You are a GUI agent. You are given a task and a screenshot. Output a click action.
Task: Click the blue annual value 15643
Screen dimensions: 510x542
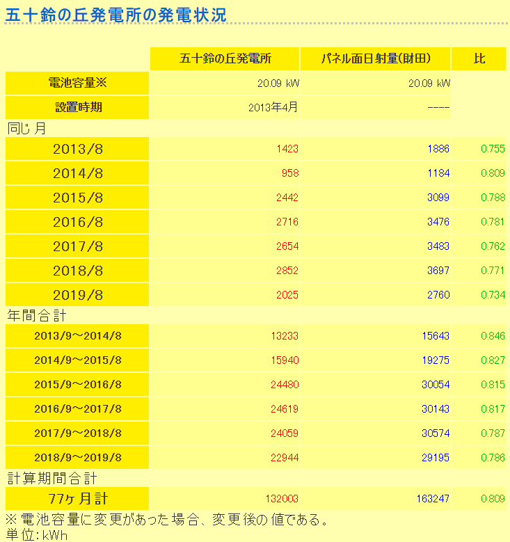[x=436, y=336]
